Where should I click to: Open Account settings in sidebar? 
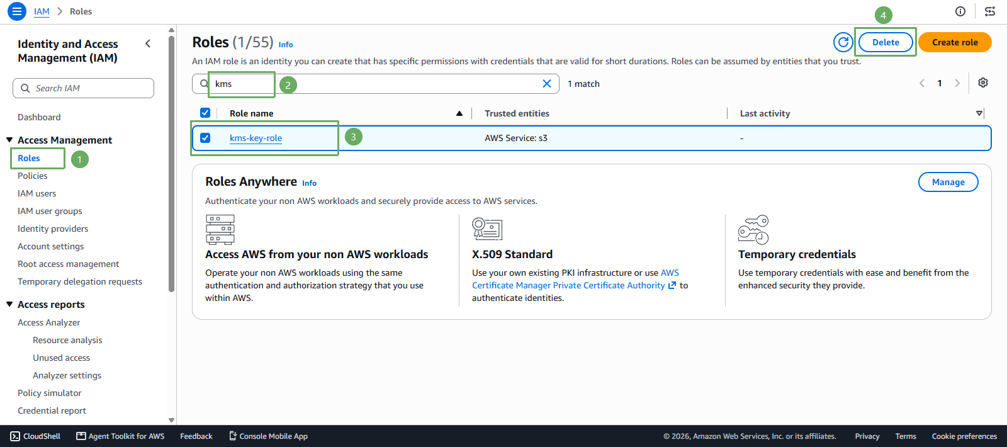click(x=50, y=246)
